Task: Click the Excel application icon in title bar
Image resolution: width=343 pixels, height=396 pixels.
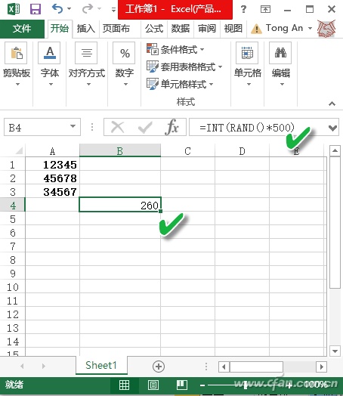Action: pos(14,9)
